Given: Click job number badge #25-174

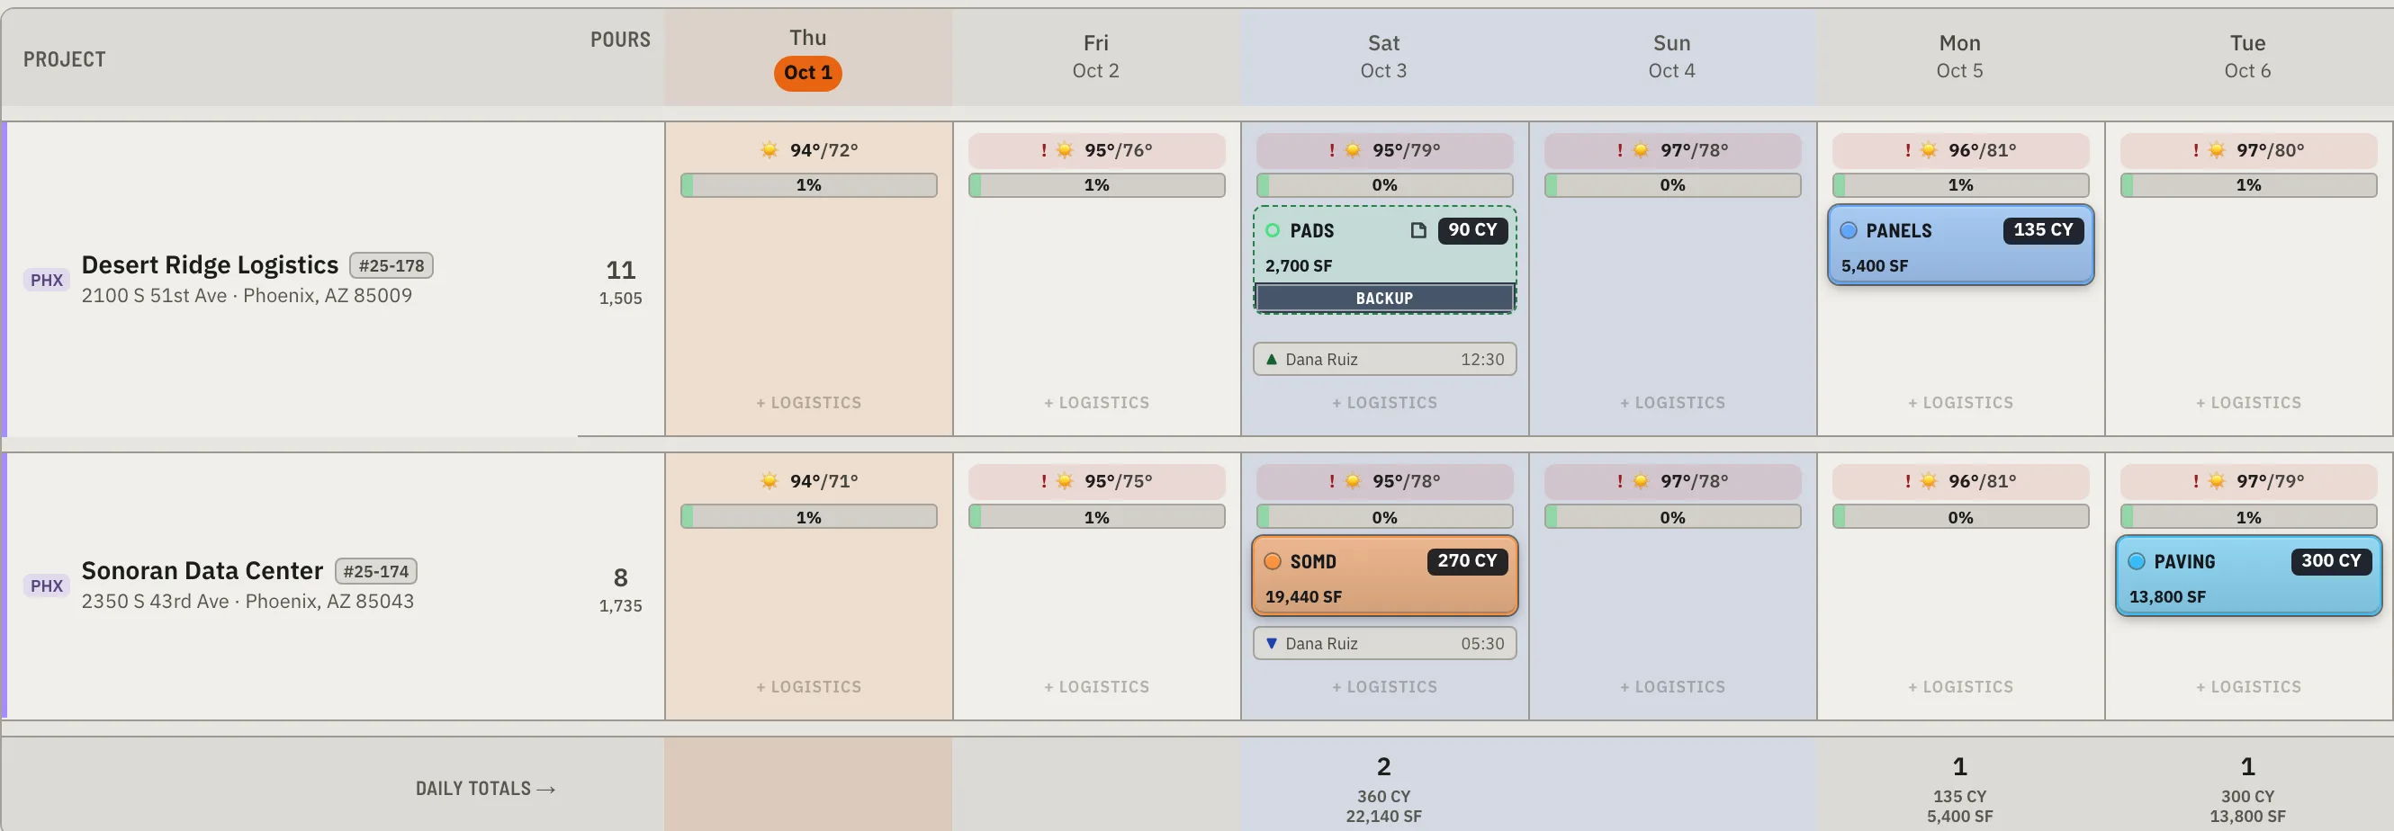Looking at the screenshot, I should pos(375,571).
